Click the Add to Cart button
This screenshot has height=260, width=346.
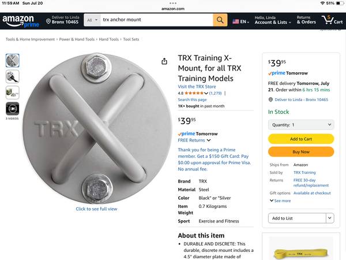[301, 139]
